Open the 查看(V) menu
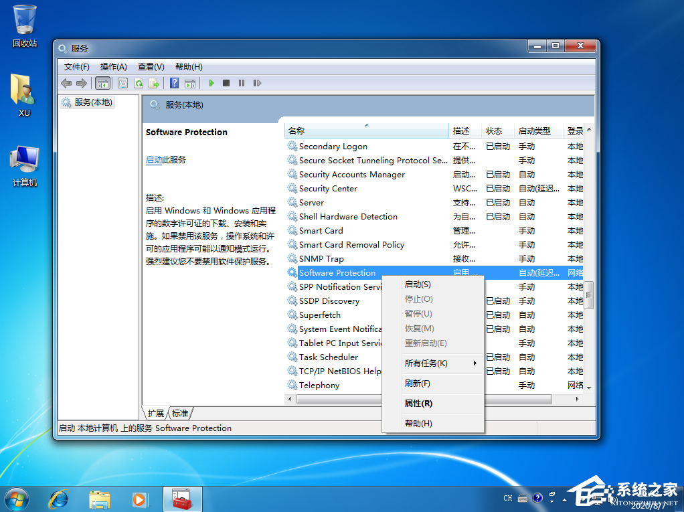The image size is (684, 512). (x=151, y=66)
